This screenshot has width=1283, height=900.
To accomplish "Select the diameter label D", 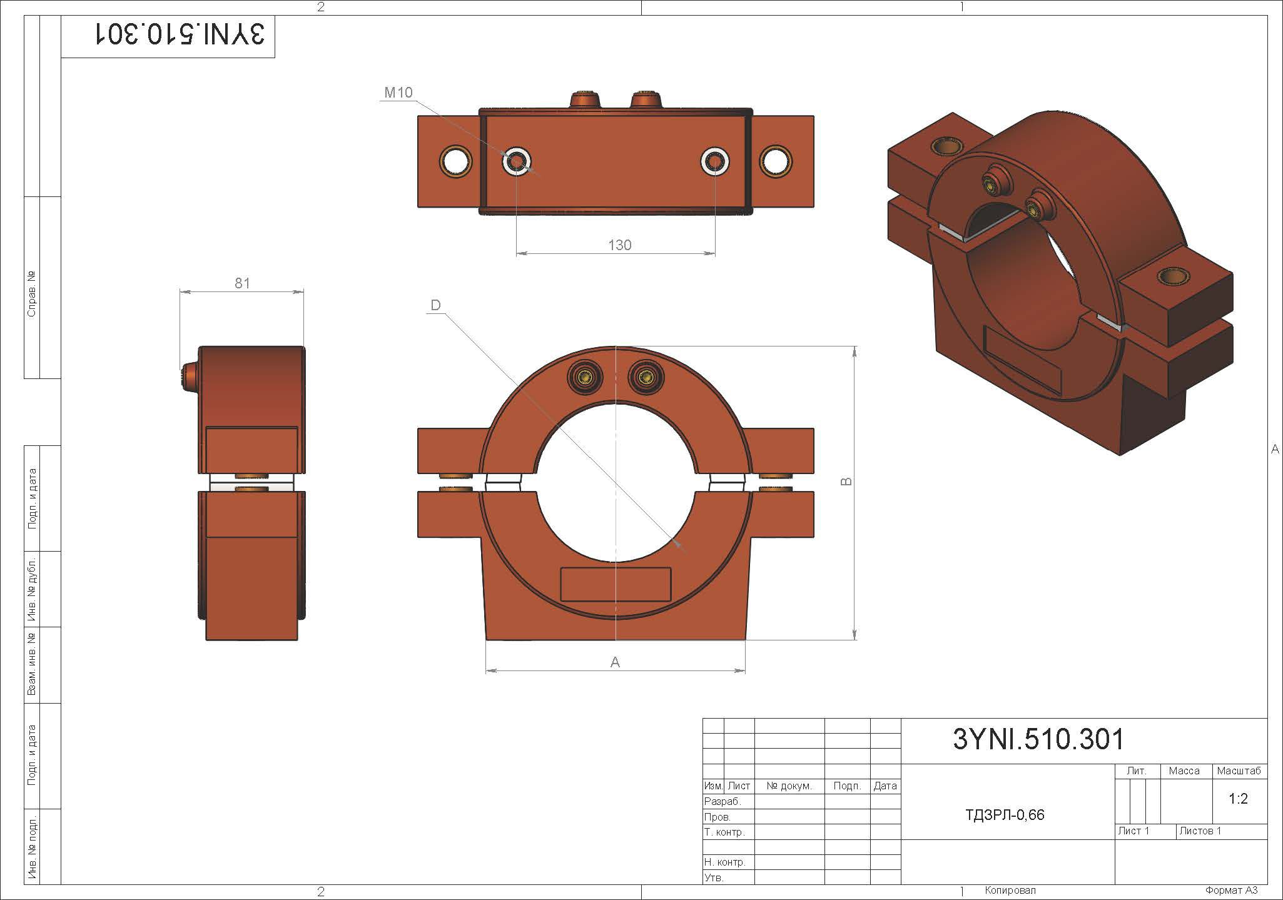I will click(x=435, y=305).
